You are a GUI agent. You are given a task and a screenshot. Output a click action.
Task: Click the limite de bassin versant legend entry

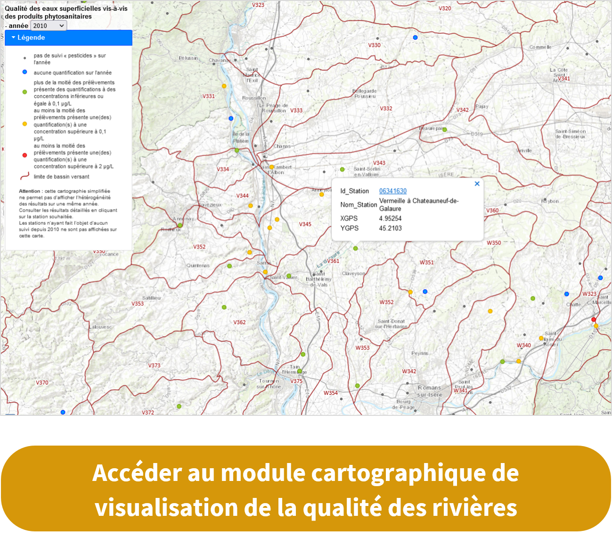click(61, 177)
